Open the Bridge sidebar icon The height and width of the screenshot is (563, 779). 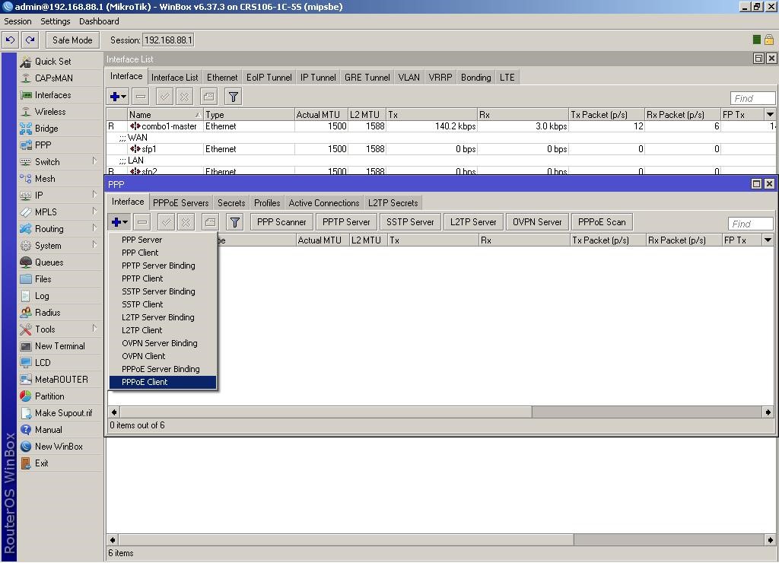click(x=26, y=129)
